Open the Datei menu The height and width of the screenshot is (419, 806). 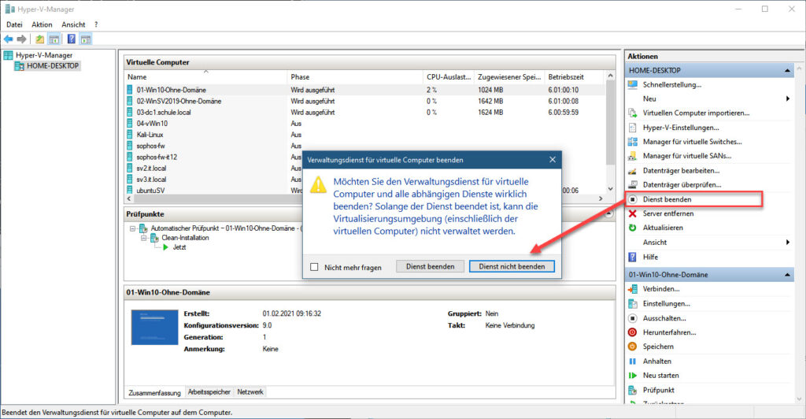coord(14,24)
